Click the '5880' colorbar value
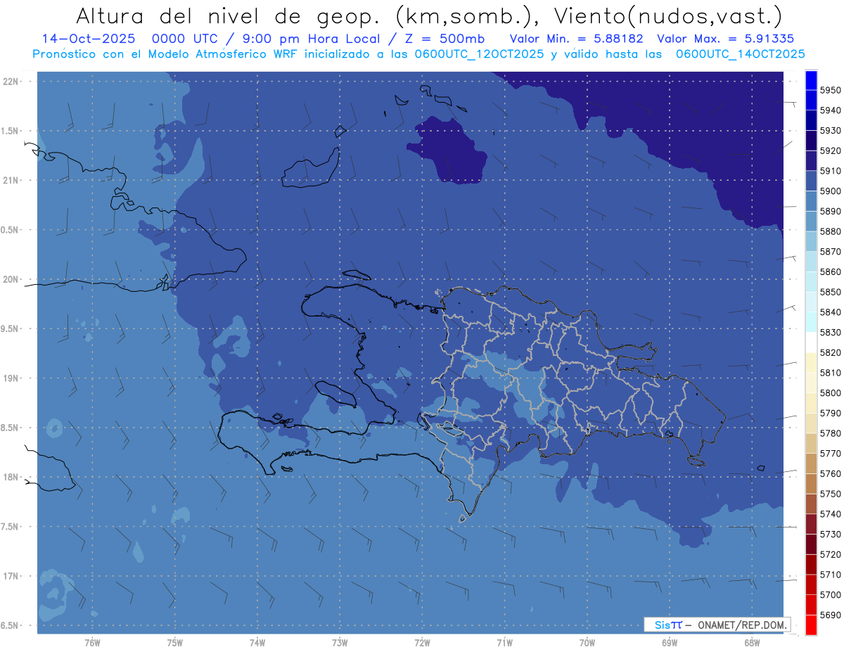844x652 pixels. (x=831, y=231)
